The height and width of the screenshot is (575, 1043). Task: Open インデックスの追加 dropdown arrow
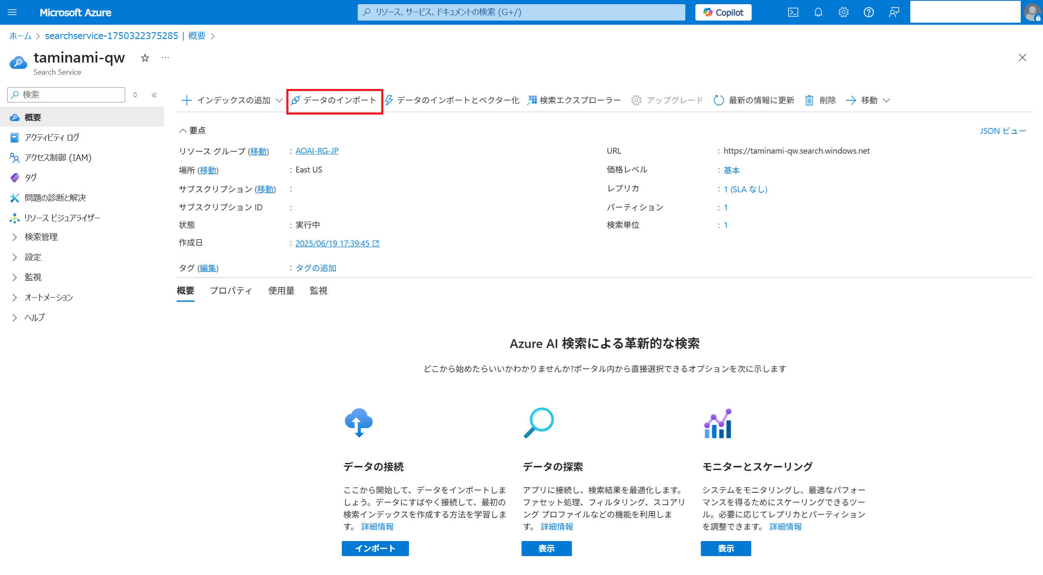(279, 100)
